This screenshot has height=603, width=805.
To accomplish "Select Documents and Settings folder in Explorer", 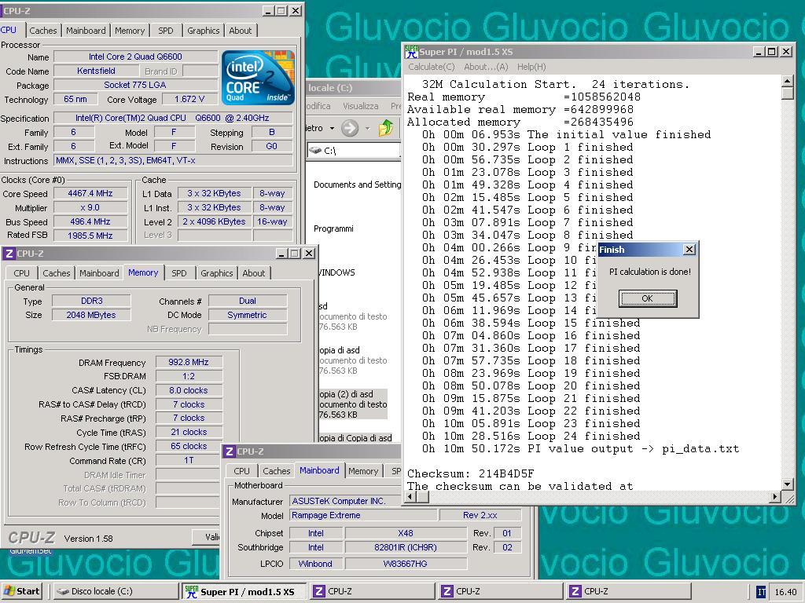I will (358, 185).
